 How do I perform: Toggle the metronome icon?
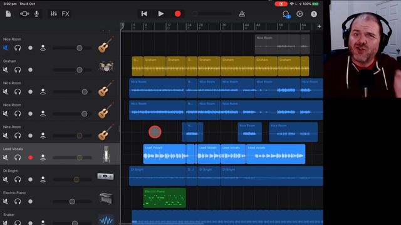(242, 14)
